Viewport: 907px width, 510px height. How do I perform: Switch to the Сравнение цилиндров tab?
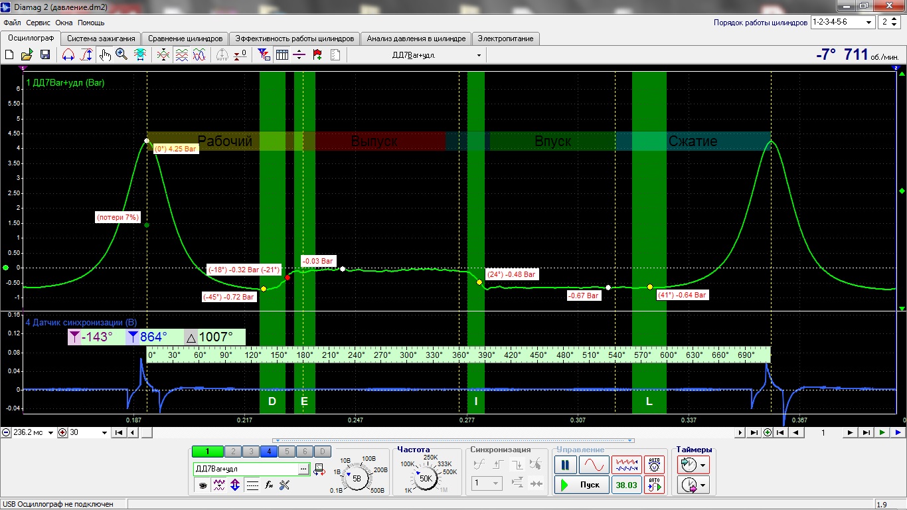tap(185, 39)
